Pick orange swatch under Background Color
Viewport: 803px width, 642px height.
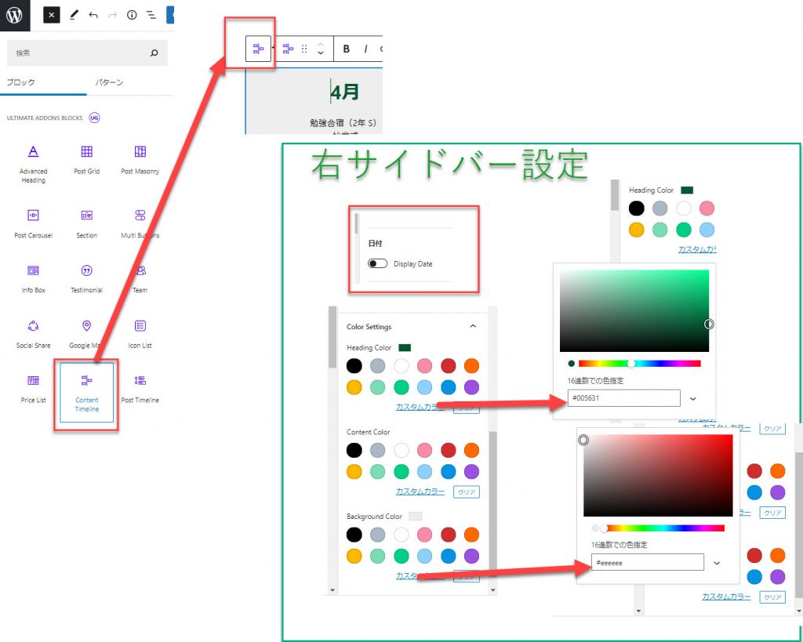pyautogui.click(x=471, y=535)
